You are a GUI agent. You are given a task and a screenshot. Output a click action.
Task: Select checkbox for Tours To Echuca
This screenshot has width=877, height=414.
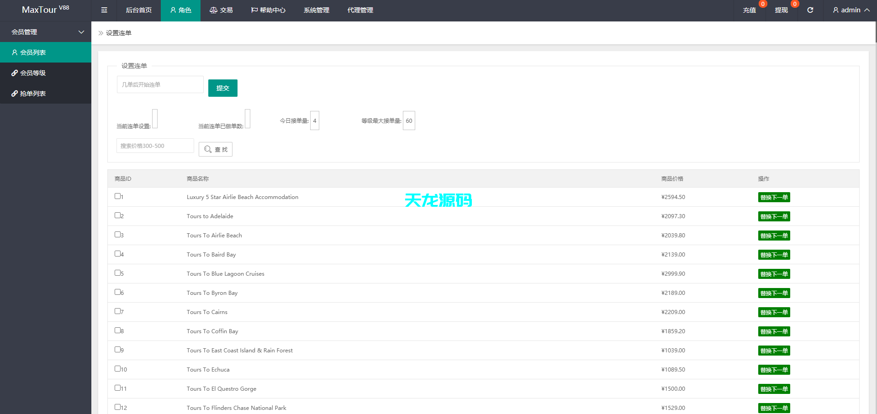pos(117,369)
